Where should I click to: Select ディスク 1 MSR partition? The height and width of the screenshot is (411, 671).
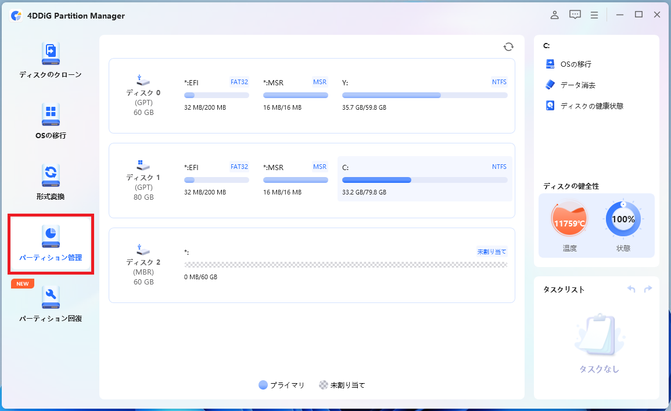(x=295, y=179)
